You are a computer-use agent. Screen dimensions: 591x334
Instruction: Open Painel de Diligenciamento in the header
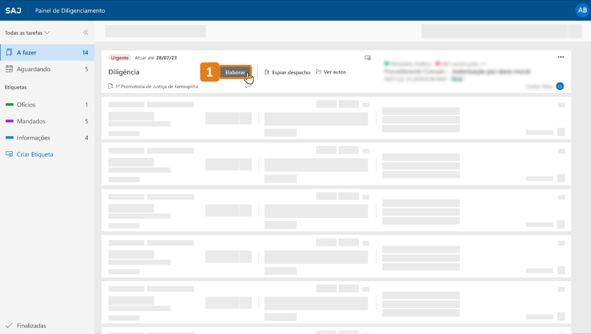(x=70, y=10)
